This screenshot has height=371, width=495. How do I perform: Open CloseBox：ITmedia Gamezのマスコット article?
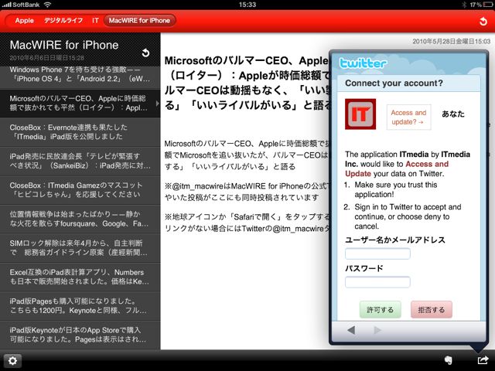(x=80, y=190)
